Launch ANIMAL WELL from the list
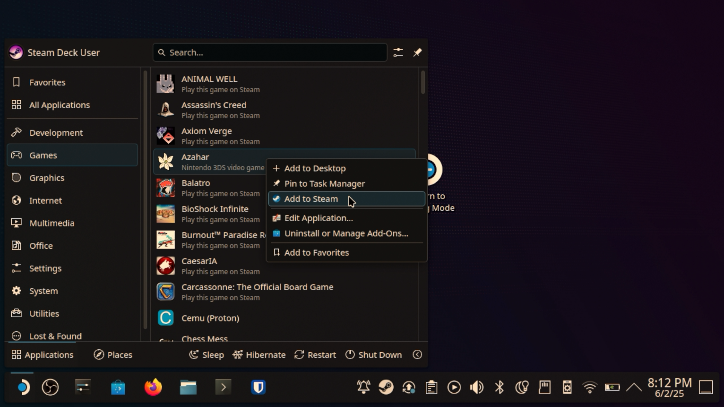The image size is (724, 407). (x=284, y=84)
